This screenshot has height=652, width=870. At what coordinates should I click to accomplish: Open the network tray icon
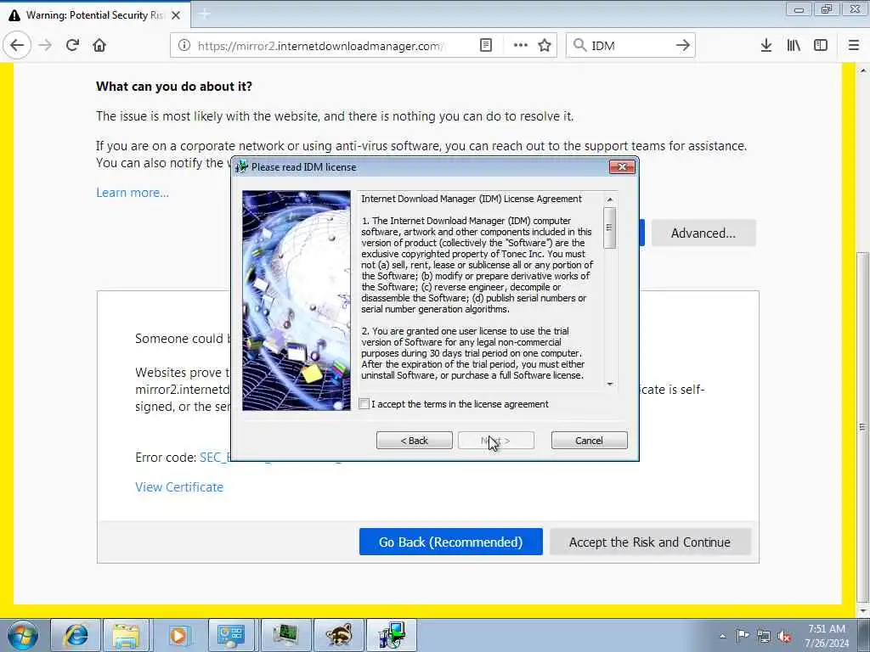point(764,637)
